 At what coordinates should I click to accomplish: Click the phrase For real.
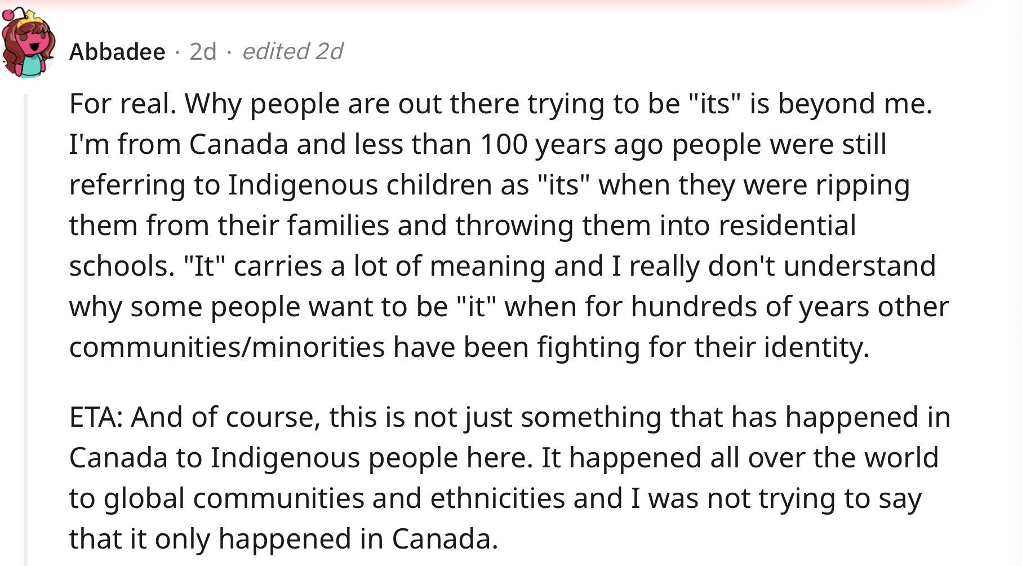point(122,104)
